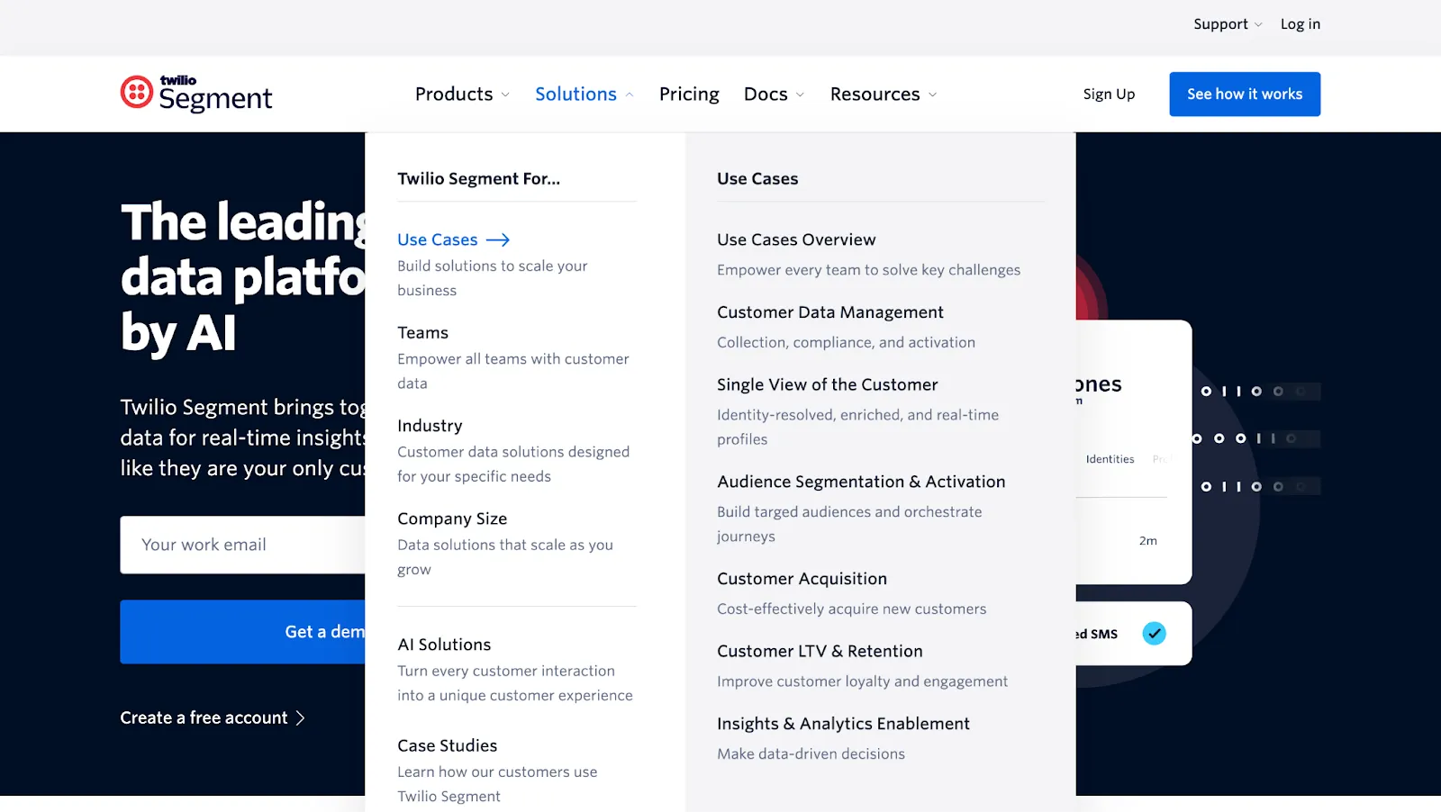The height and width of the screenshot is (812, 1441).
Task: Open the Case Studies item
Action: (448, 745)
